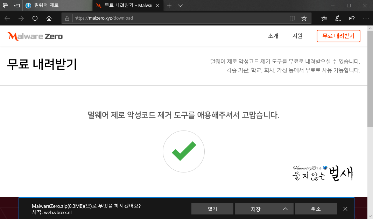Click the MalwareZero.zip download prompt text
This screenshot has height=219, width=373.
pos(86,206)
